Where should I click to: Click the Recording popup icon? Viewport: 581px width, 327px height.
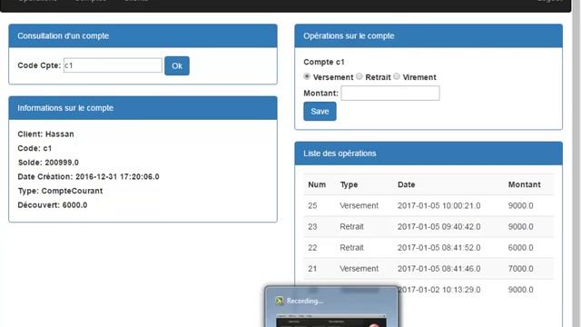coord(280,301)
